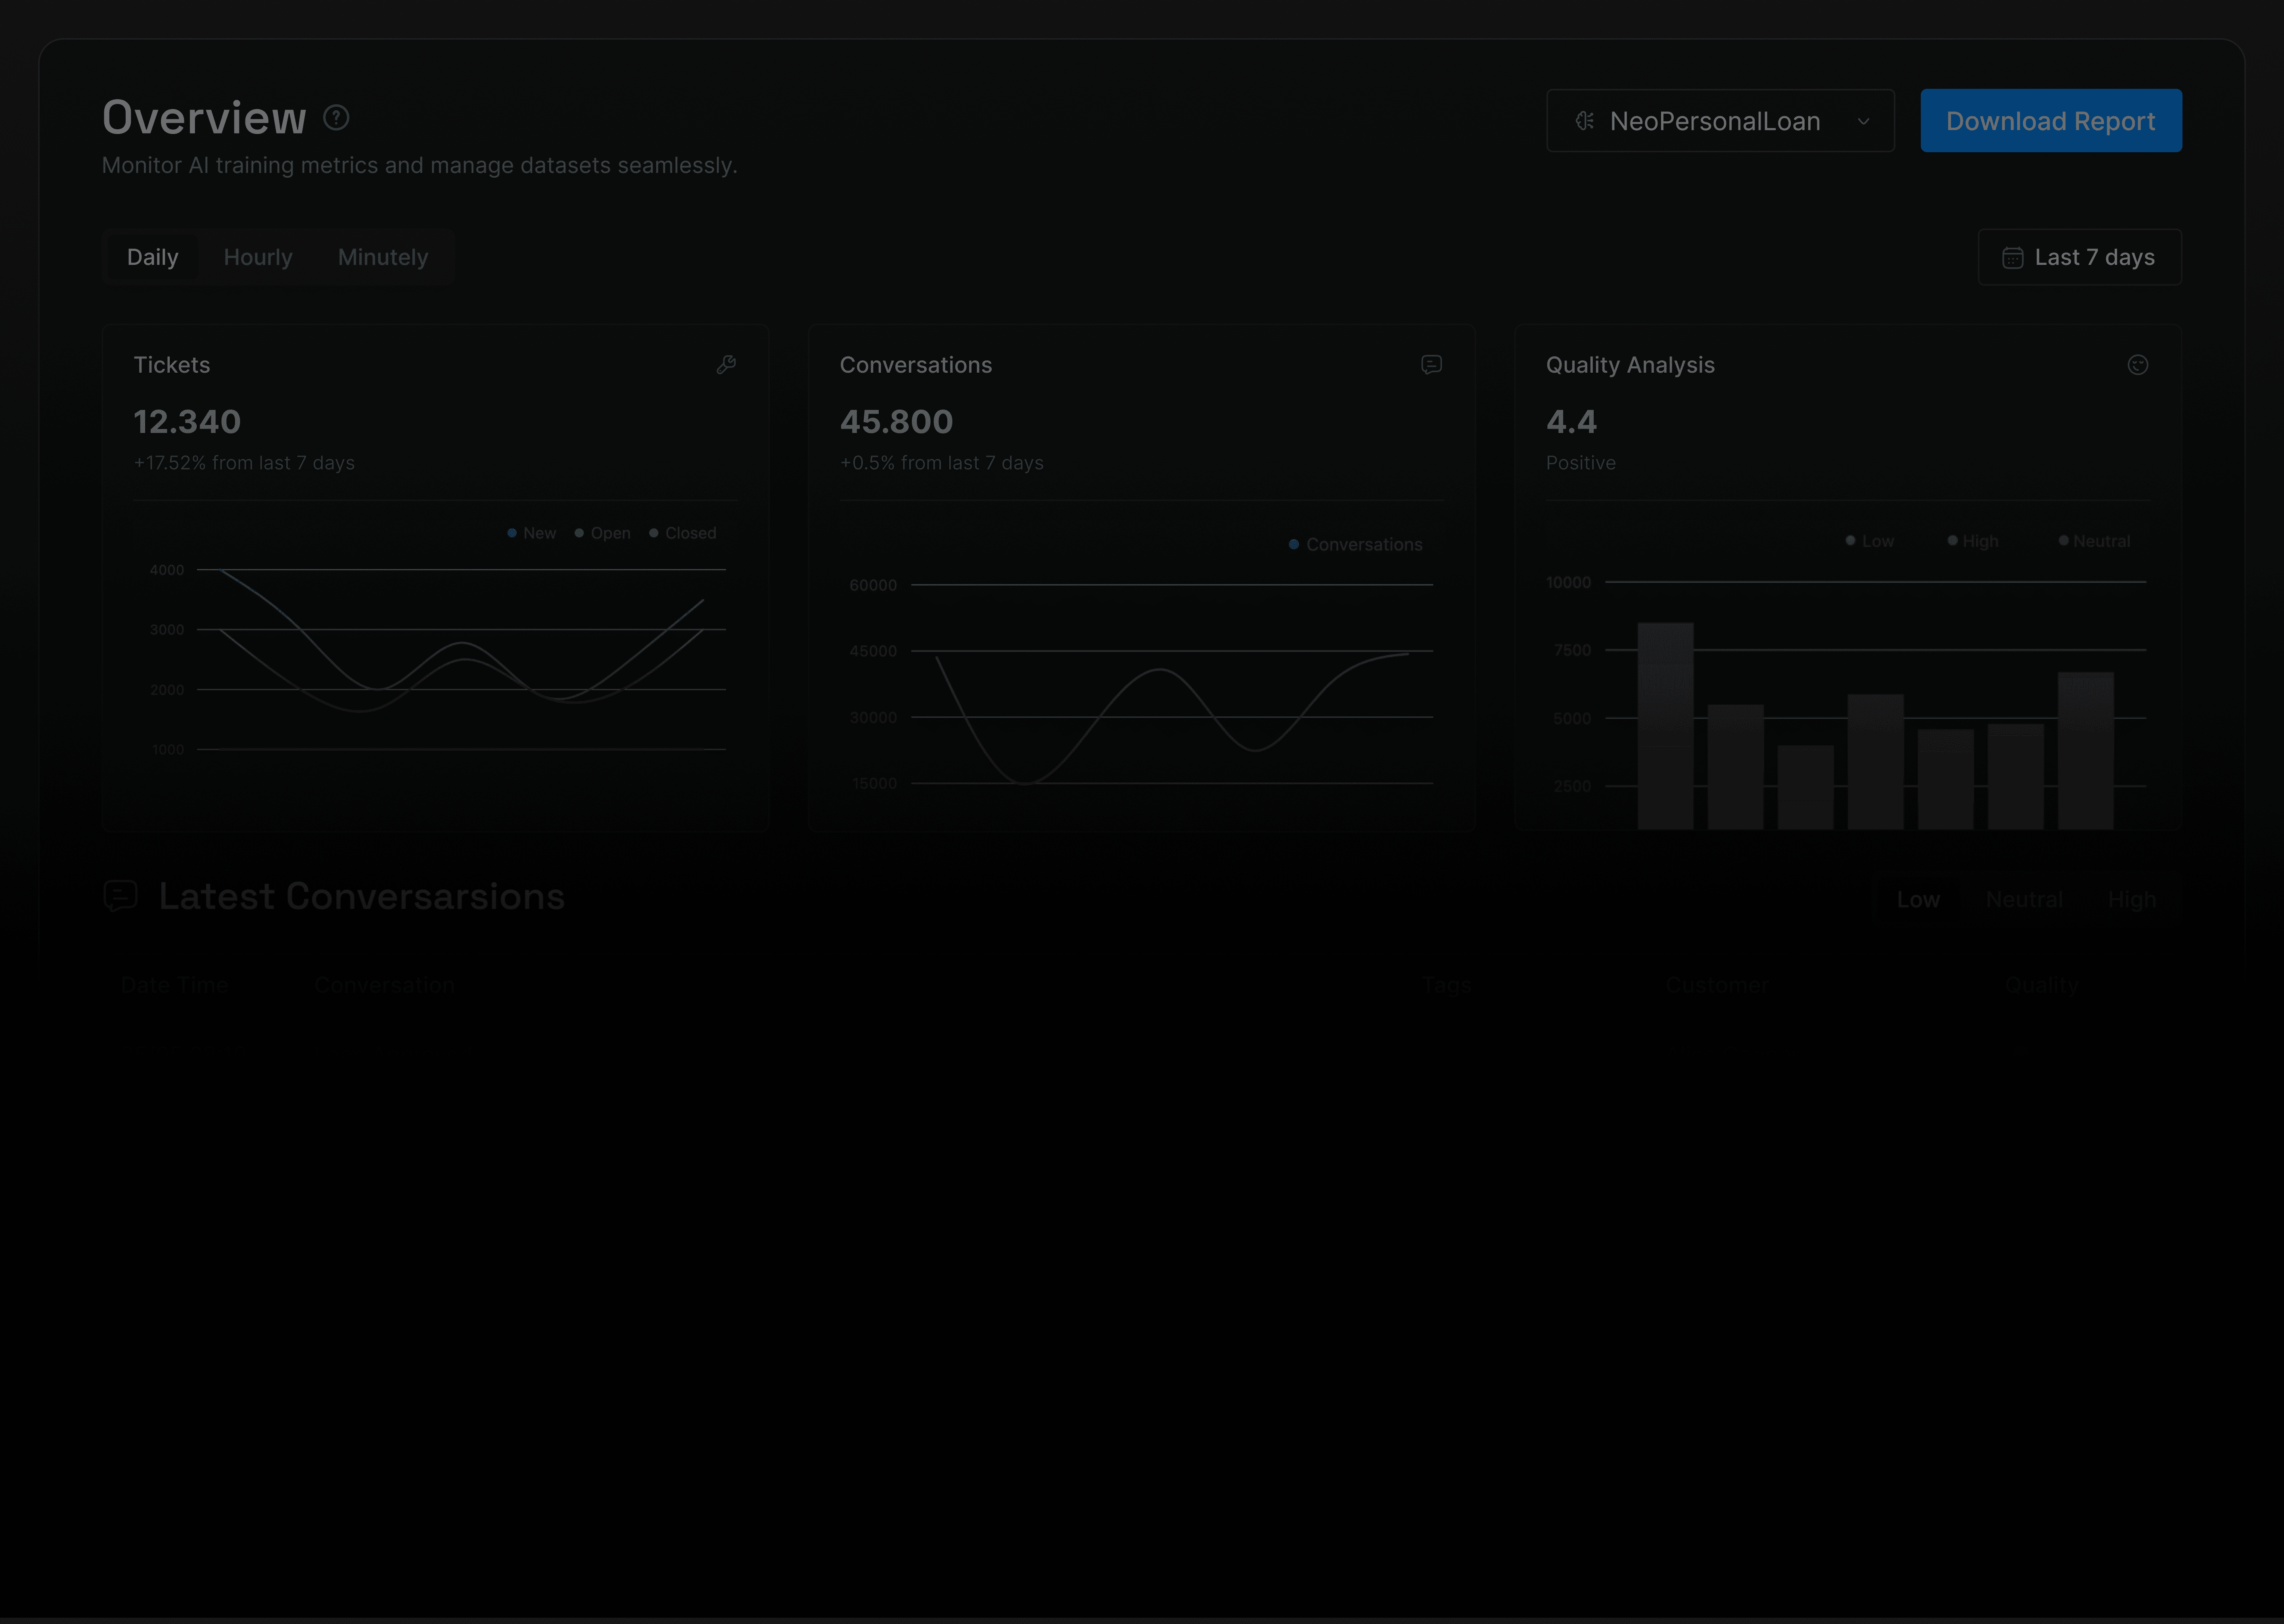2284x1624 pixels.
Task: Select the Minutely tab
Action: (x=383, y=257)
